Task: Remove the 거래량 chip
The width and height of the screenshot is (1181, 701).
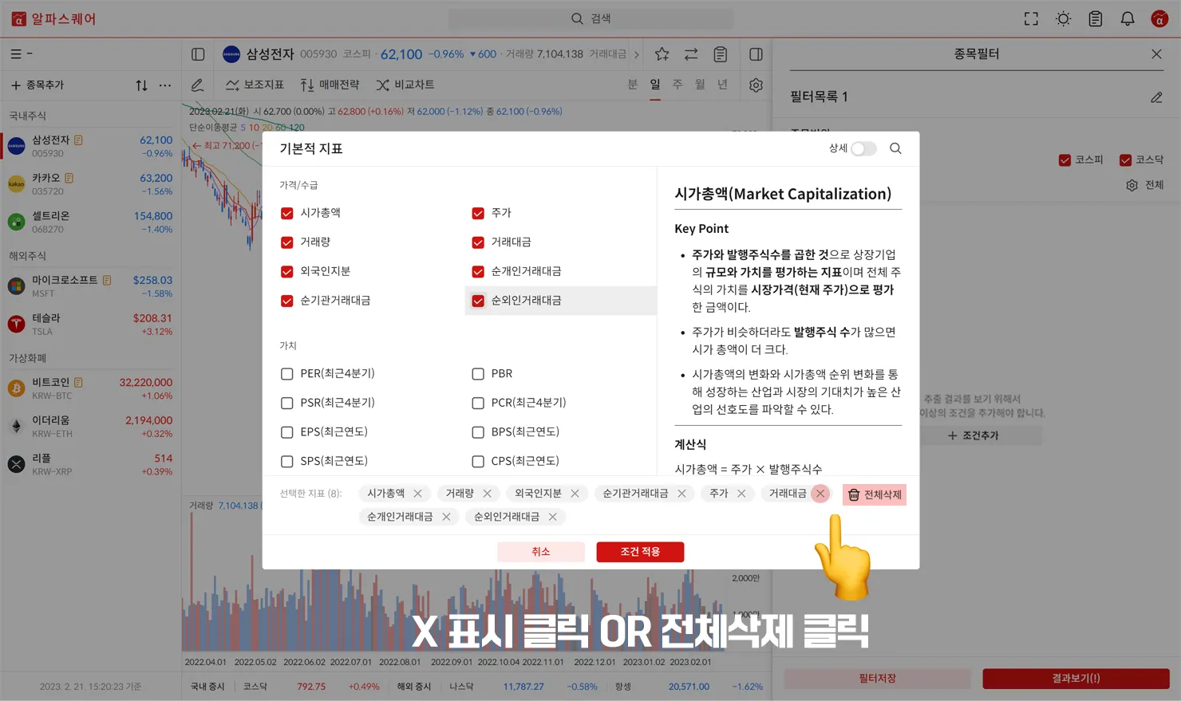Action: [487, 494]
